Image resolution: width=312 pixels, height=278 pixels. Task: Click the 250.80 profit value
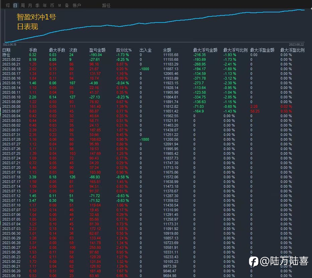(x=95, y=247)
